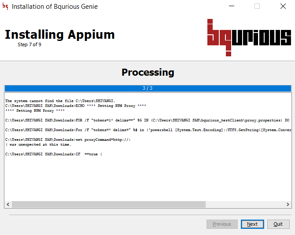Image resolution: width=295 pixels, height=235 pixels.
Task: Click the 'Installation of Bqurious Genie' window title
Action: click(55, 7)
